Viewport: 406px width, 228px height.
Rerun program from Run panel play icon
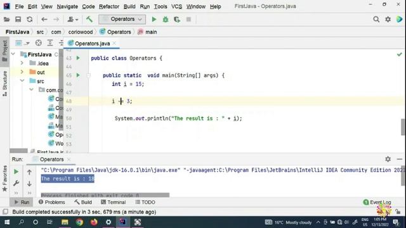click(x=16, y=172)
